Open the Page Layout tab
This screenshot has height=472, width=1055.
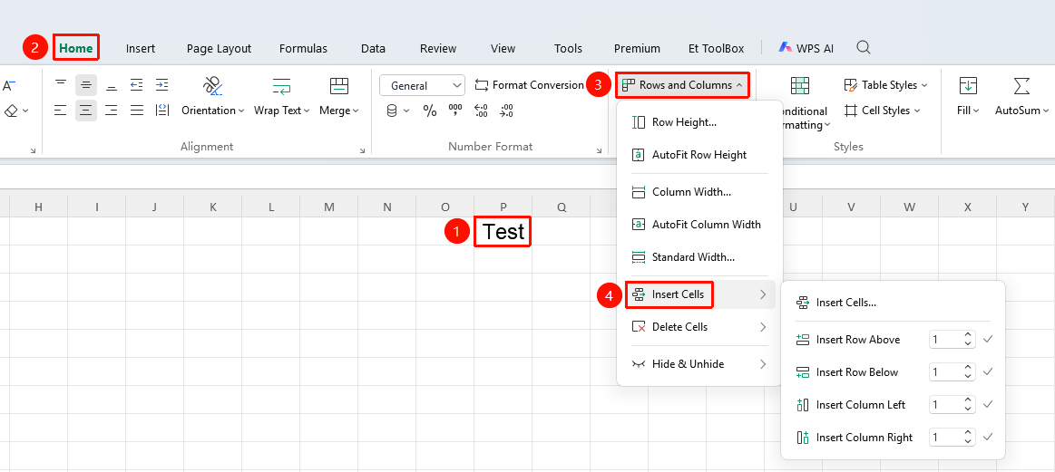click(x=219, y=48)
